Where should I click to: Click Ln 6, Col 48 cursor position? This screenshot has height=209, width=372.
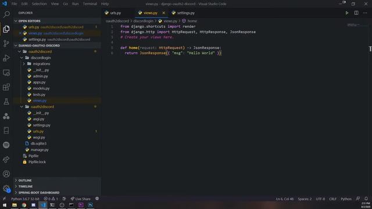[284, 199]
